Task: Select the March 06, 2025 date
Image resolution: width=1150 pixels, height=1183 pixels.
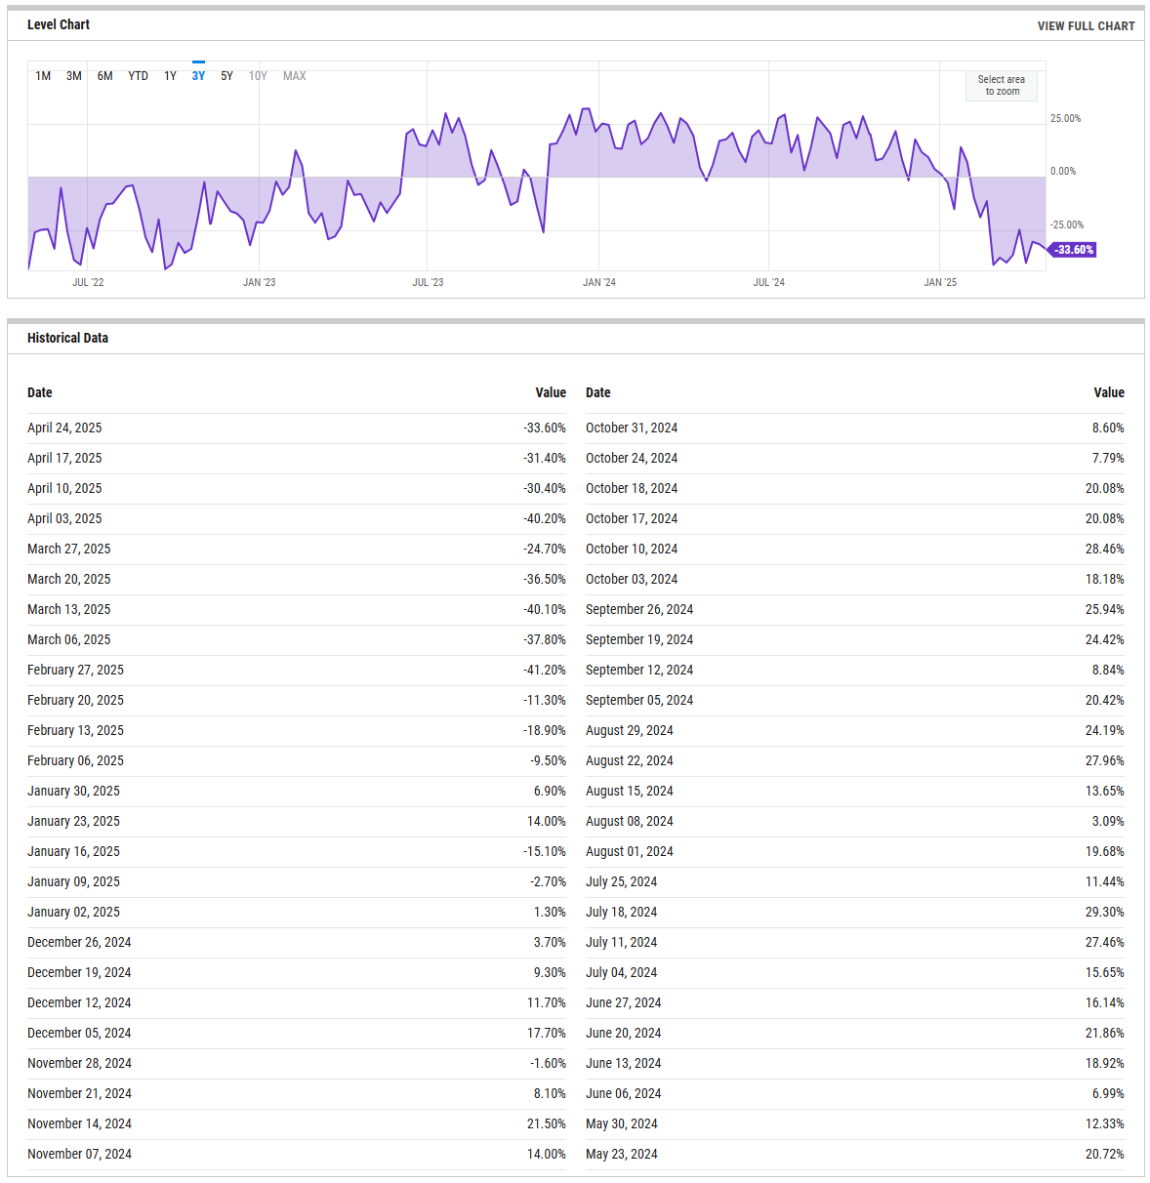Action: (69, 639)
